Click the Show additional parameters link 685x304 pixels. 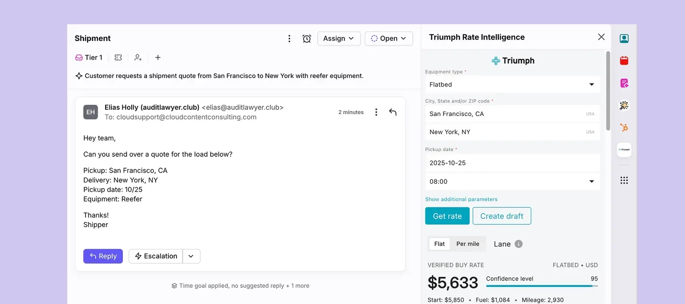click(461, 199)
